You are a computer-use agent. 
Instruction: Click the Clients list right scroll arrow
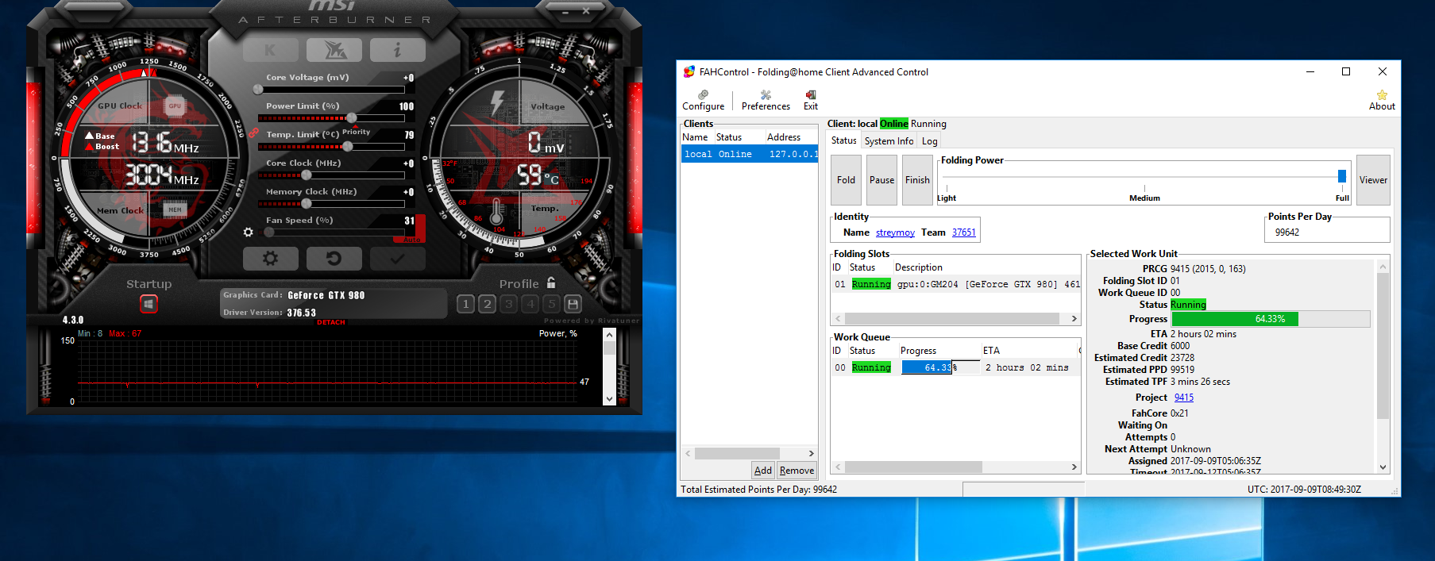[811, 454]
